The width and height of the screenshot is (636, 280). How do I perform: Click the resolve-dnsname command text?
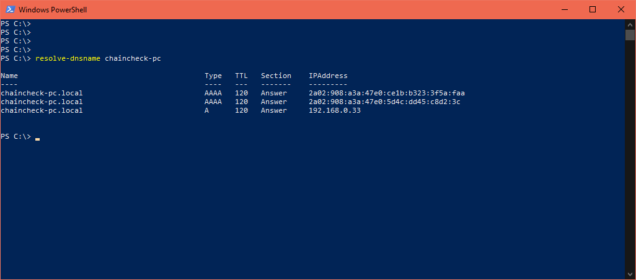[x=68, y=59]
